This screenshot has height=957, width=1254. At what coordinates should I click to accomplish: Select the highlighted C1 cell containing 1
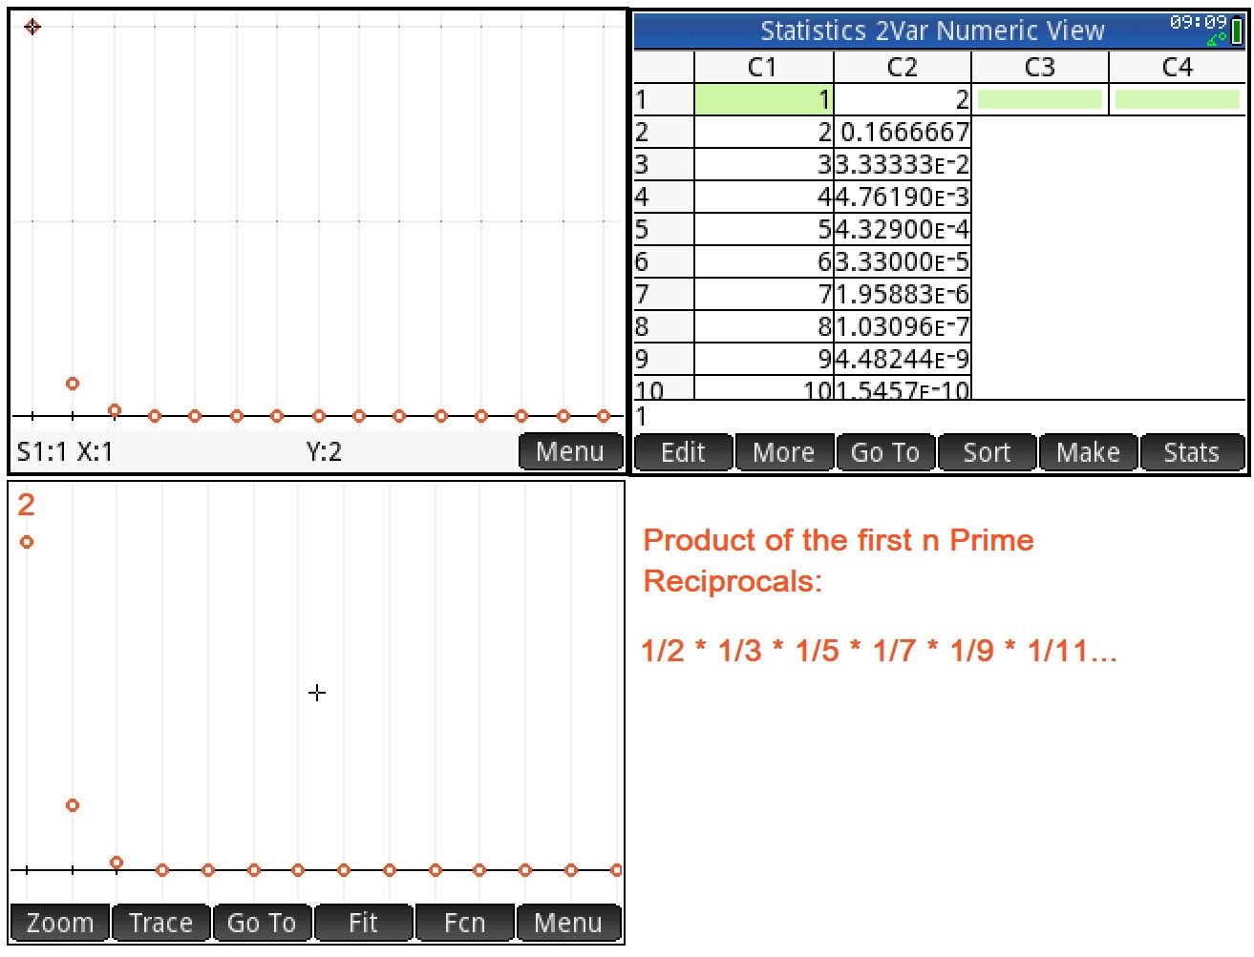(x=762, y=99)
